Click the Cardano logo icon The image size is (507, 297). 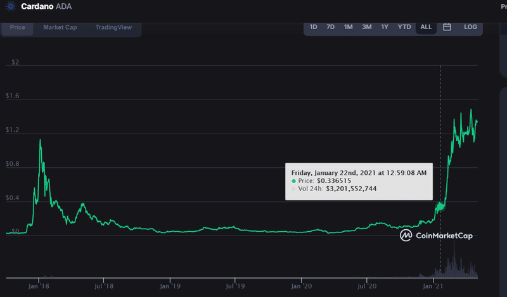click(11, 6)
